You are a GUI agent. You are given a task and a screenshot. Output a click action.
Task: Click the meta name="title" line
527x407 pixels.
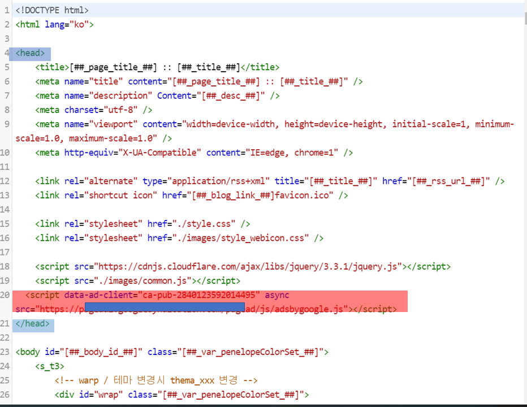click(199, 81)
